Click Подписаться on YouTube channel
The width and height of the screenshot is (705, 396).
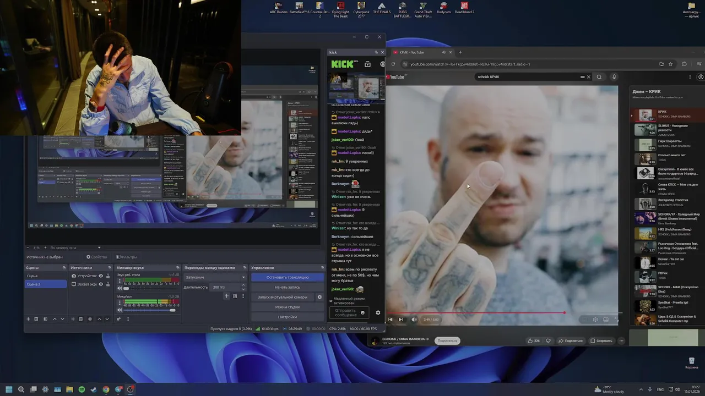(x=447, y=340)
